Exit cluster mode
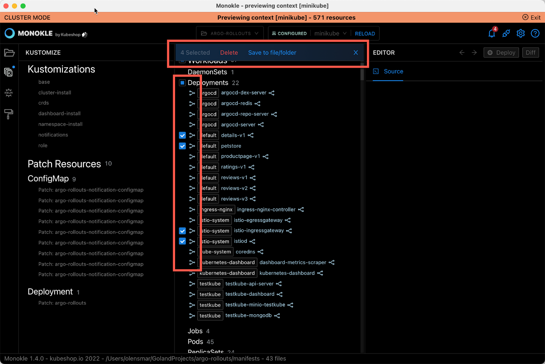The width and height of the screenshot is (545, 364). click(531, 17)
